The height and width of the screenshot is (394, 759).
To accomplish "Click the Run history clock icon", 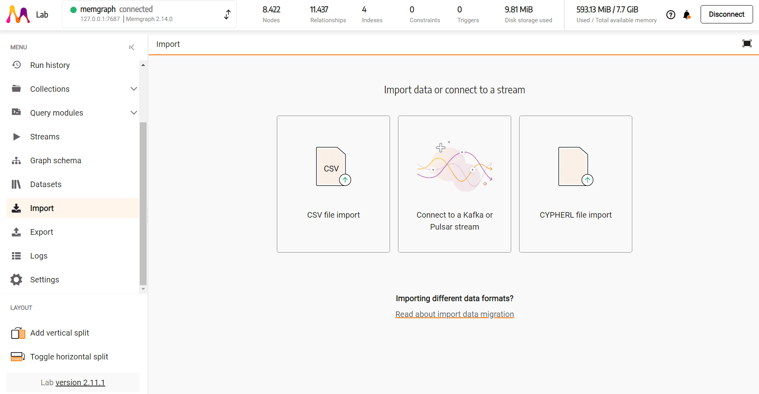I will click(x=16, y=65).
